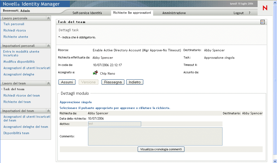Click the Riassegna button

pyautogui.click(x=113, y=82)
